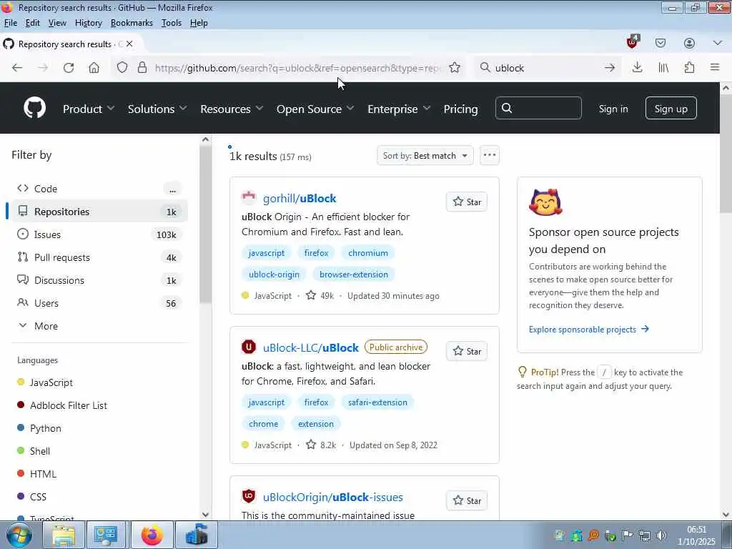Close the Repository search results tab

click(x=129, y=44)
